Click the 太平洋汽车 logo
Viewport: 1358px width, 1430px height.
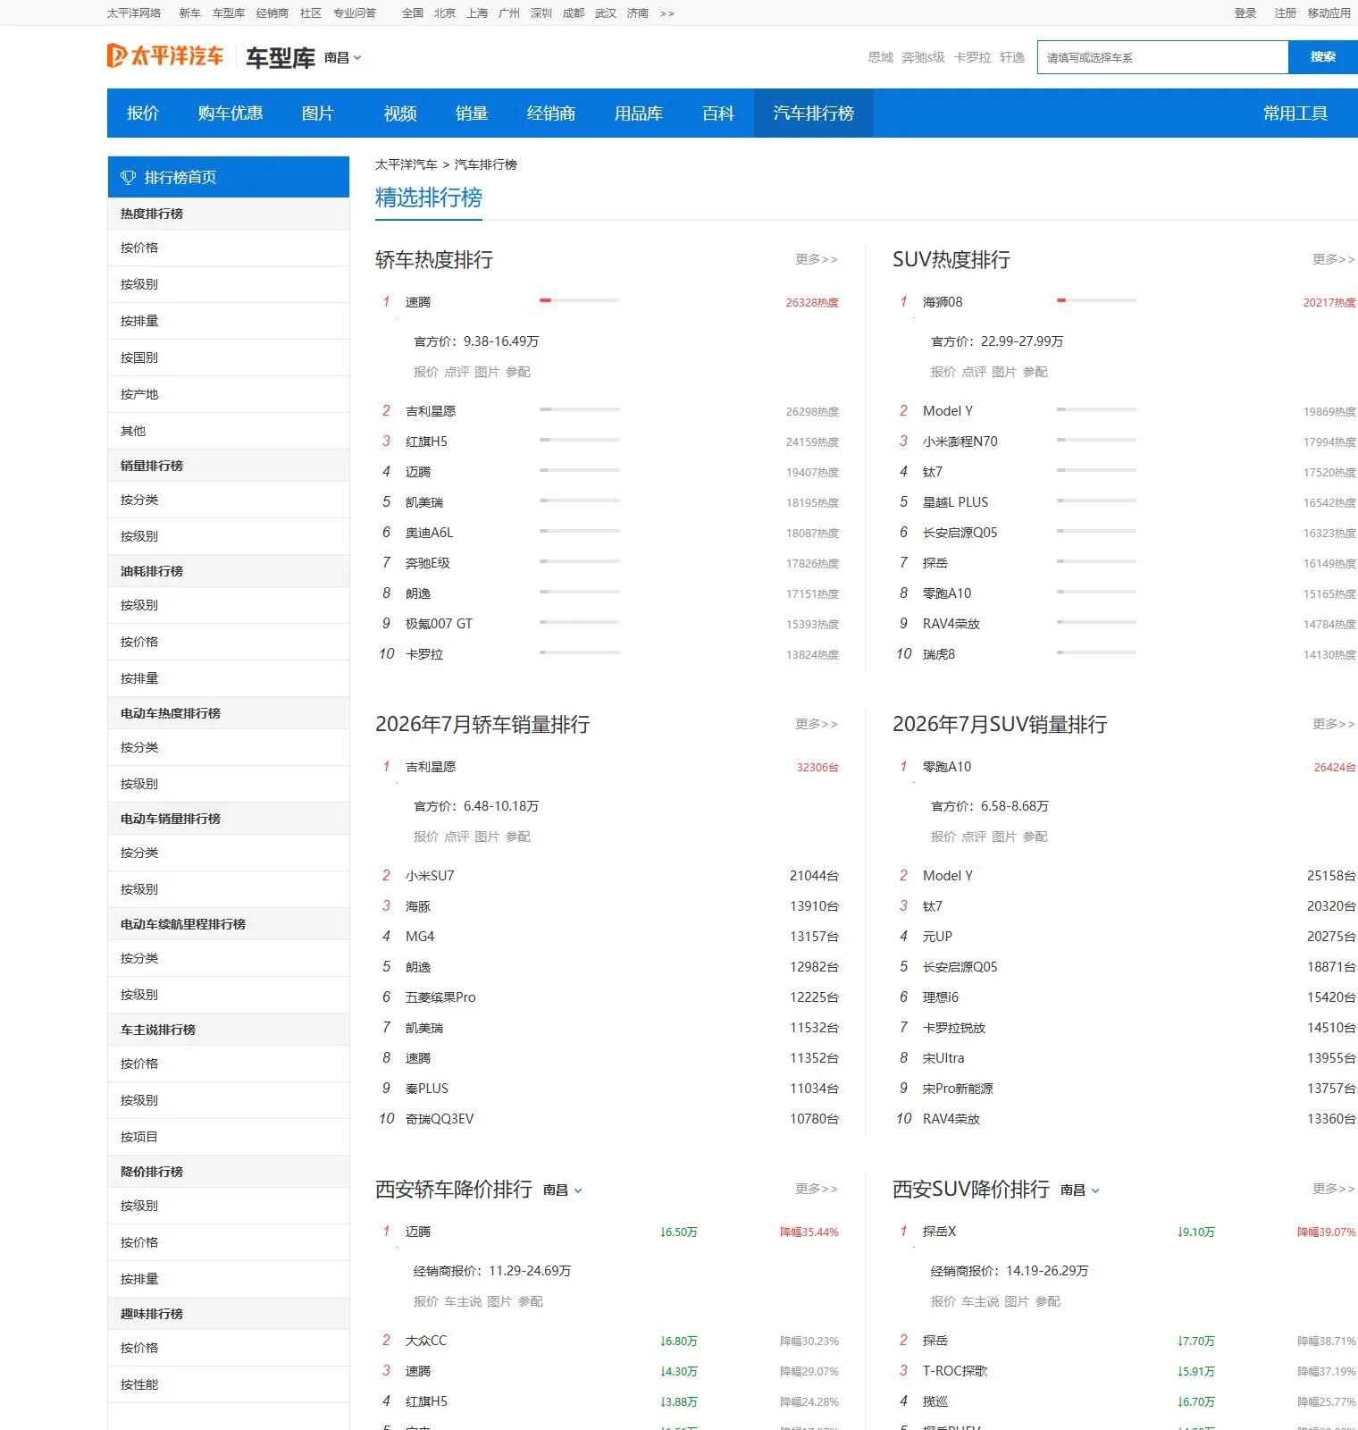click(x=165, y=56)
